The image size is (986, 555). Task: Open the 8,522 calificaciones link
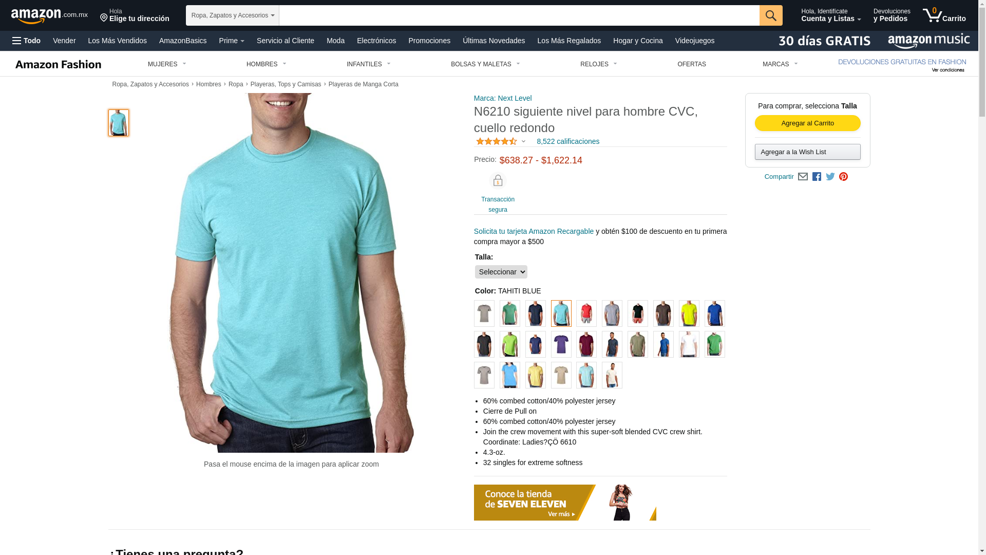(x=567, y=141)
